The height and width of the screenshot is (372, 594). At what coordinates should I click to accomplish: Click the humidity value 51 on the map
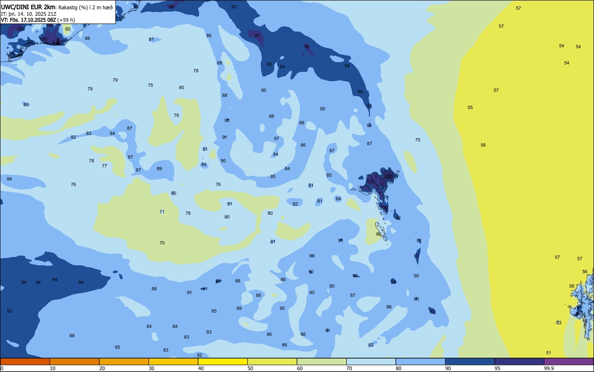click(549, 353)
